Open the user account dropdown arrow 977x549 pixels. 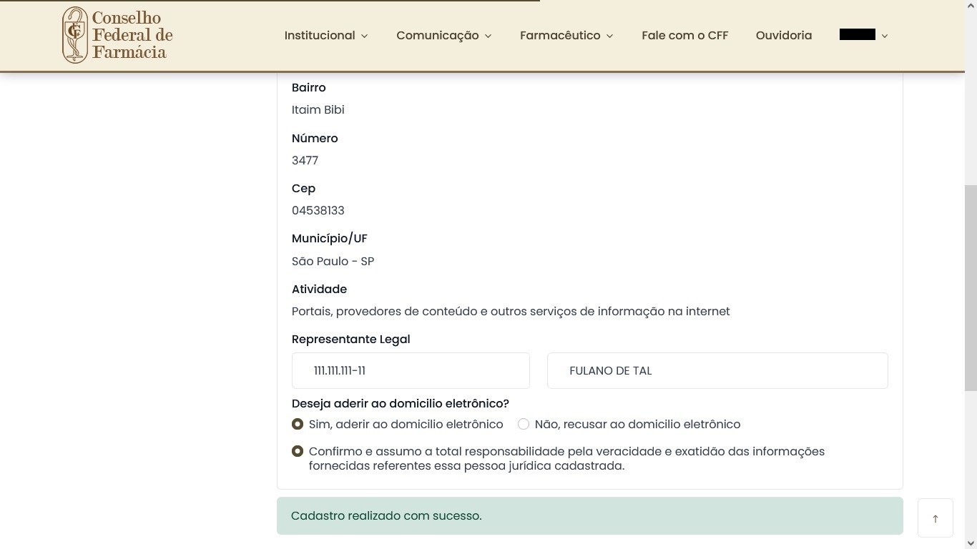pyautogui.click(x=885, y=36)
